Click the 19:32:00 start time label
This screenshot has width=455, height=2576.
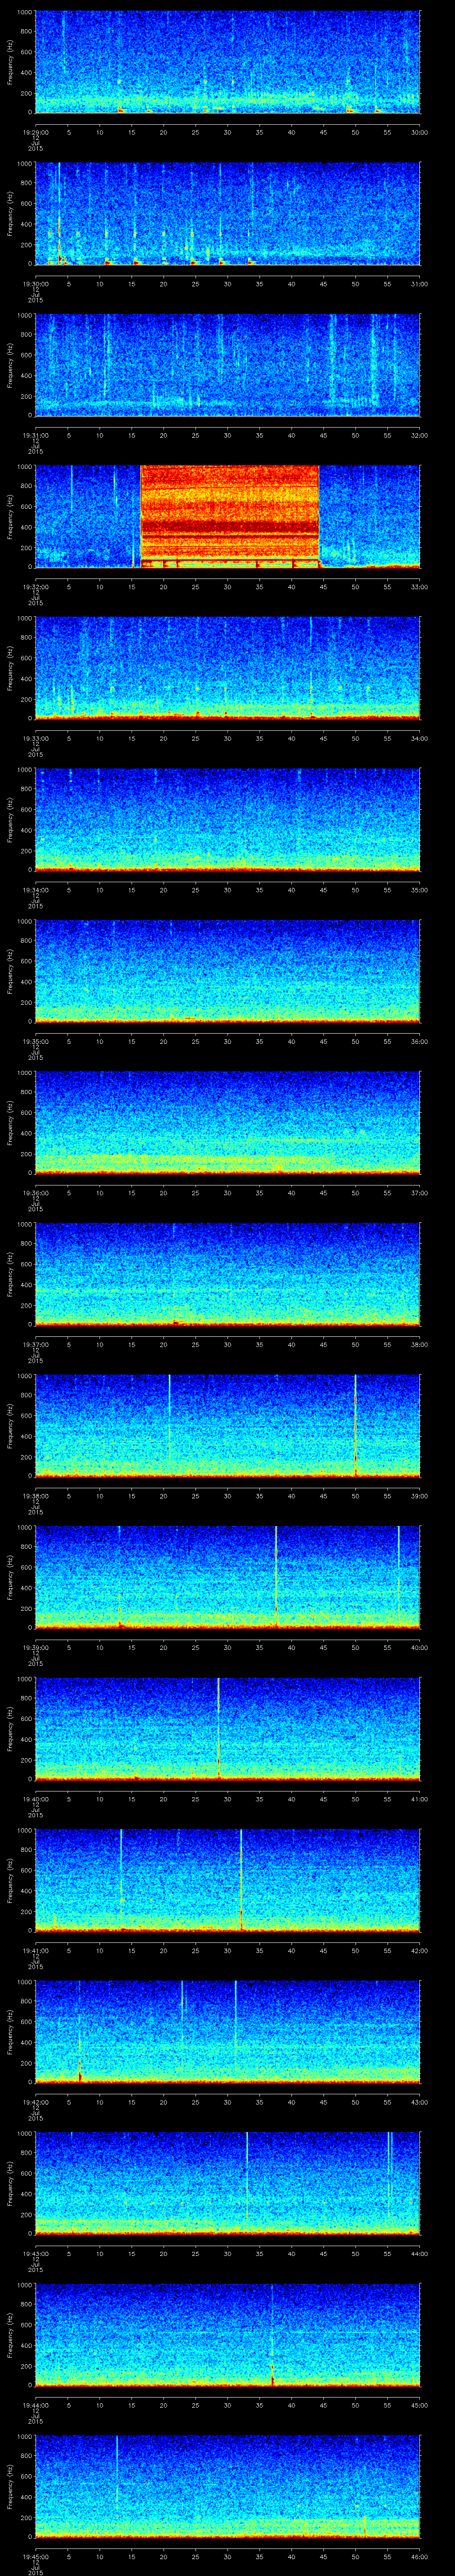coord(35,586)
